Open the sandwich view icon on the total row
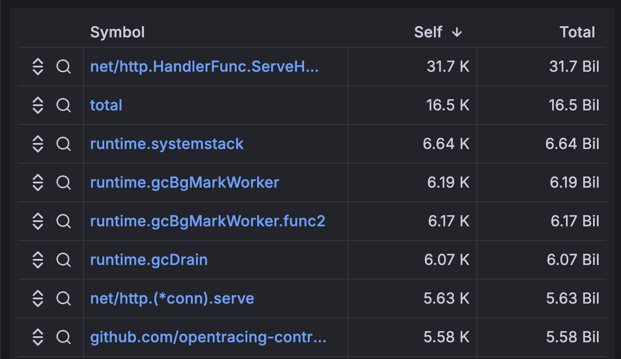This screenshot has width=621, height=359. 38,105
